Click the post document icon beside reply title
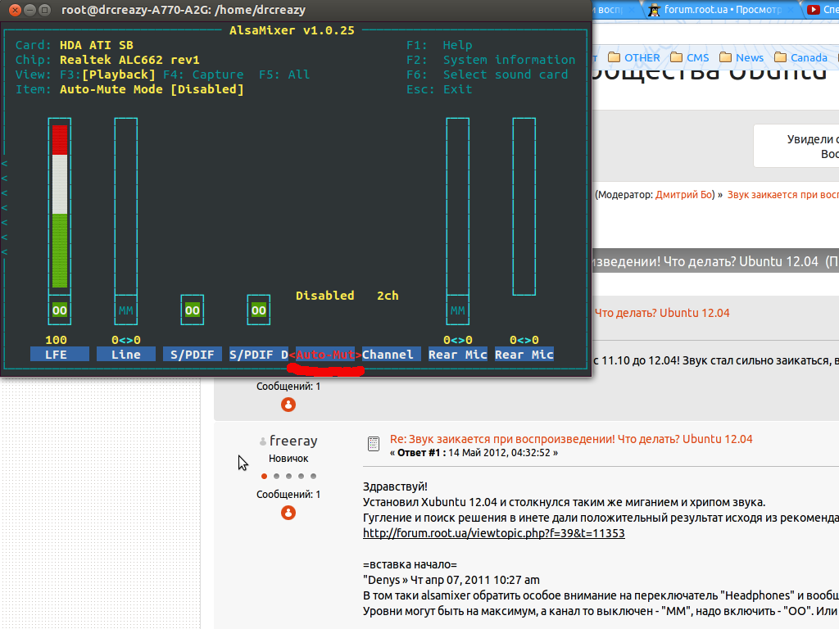Viewport: 839px width, 629px height. pos(374,443)
